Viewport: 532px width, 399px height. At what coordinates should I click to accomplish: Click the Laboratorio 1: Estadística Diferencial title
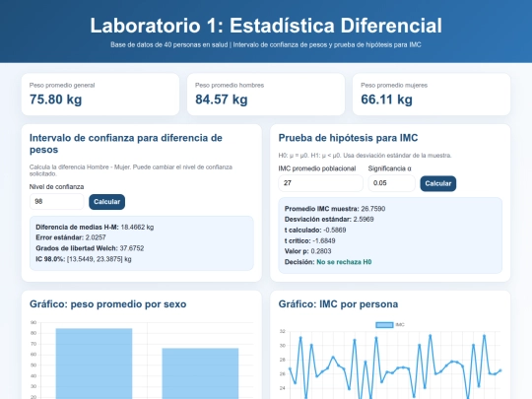pos(266,26)
